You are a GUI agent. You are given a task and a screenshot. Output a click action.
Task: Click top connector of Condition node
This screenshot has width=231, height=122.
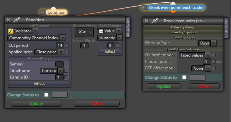(x=53, y=9)
